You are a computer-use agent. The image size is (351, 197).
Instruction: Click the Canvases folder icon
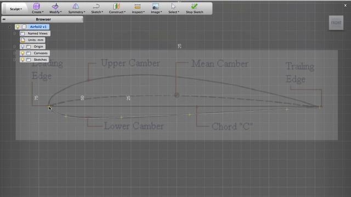(x=29, y=53)
